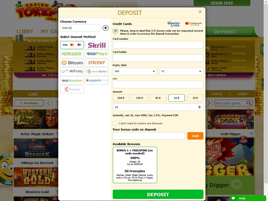Increase amount using the spinner arrows
This screenshot has height=201, width=268.
click(x=199, y=106)
